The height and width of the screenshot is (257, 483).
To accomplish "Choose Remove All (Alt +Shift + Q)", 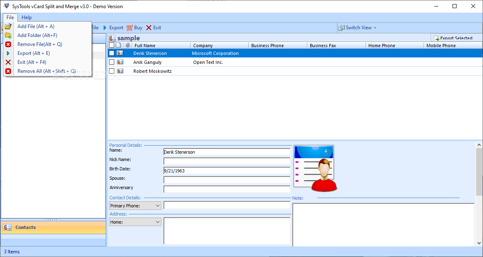I will (48, 71).
